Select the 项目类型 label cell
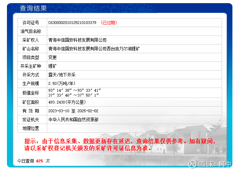The width and height of the screenshot is (239, 172). tap(32, 57)
